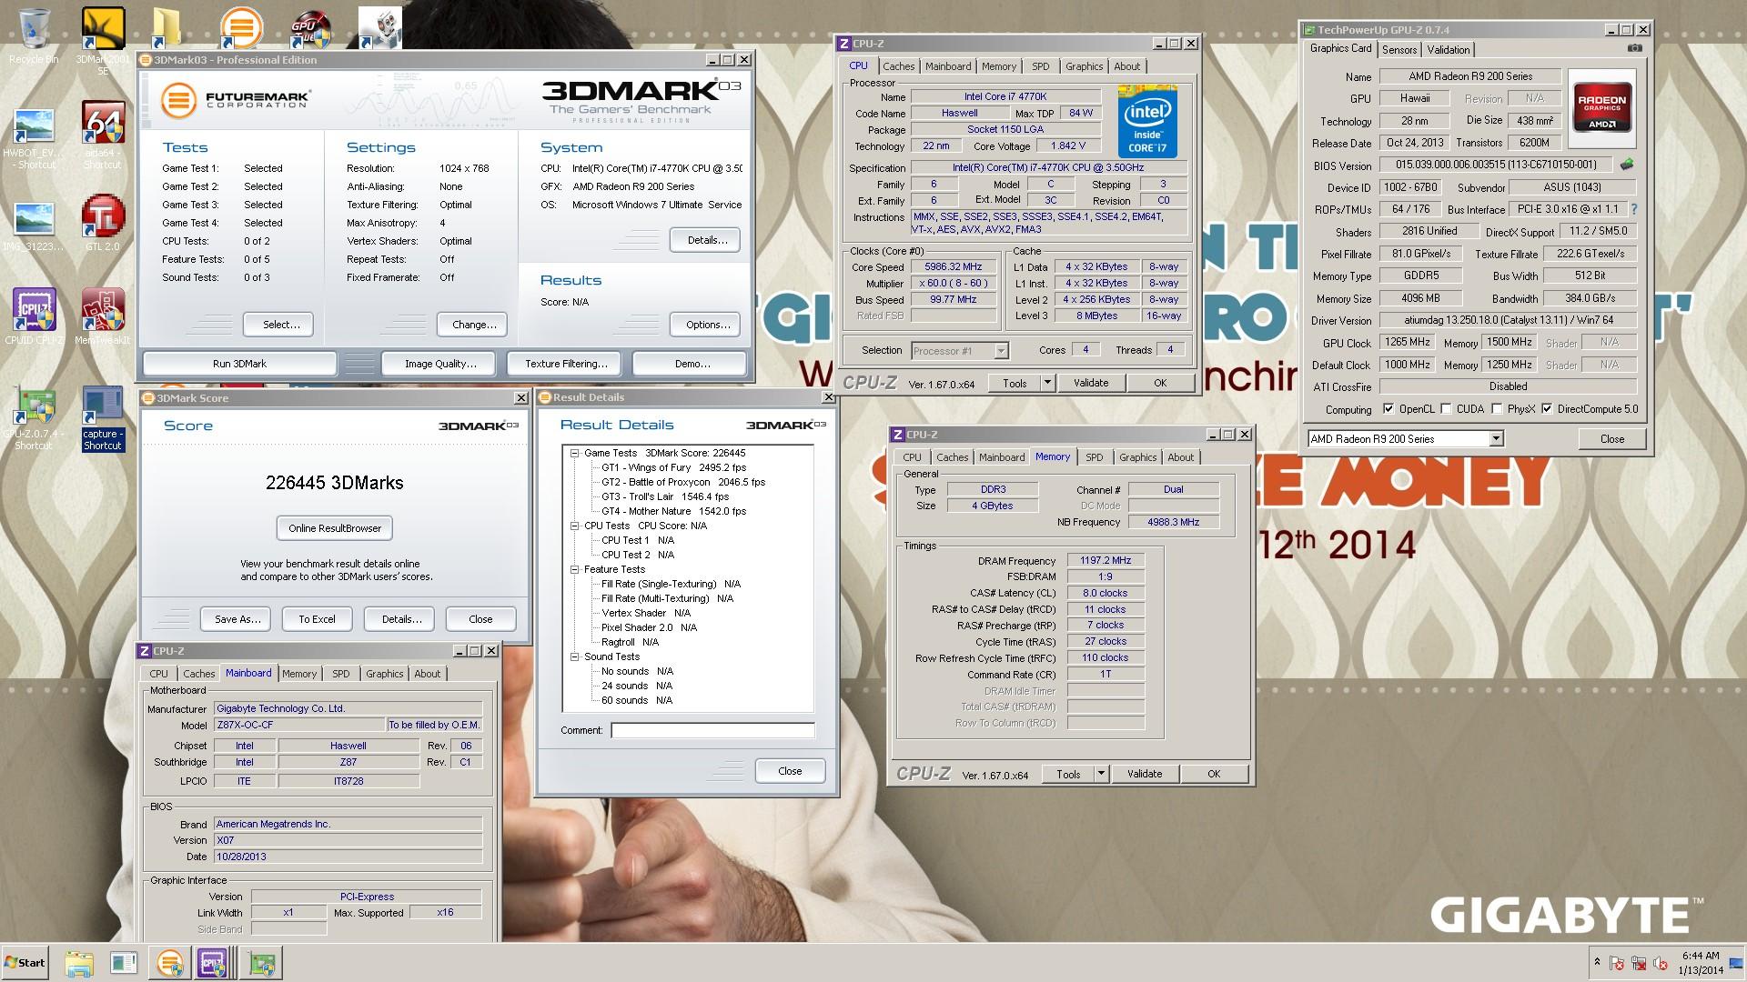
Task: Toggle the DirectCompute 5.0 checkbox
Action: (x=1547, y=409)
